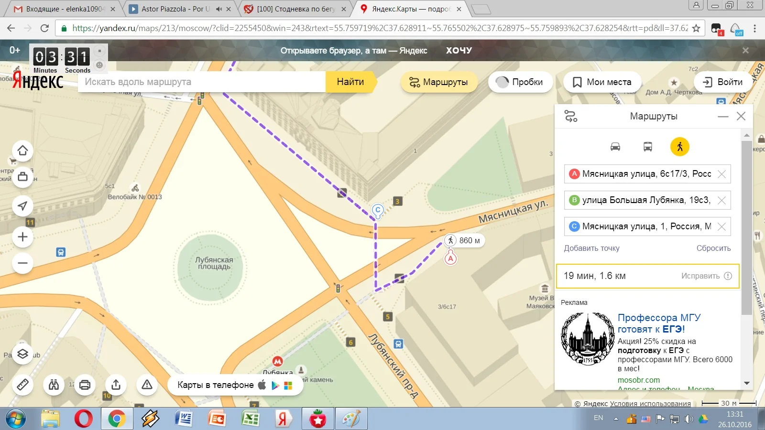765x430 pixels.
Task: Zoom in on the map
Action: (22, 237)
